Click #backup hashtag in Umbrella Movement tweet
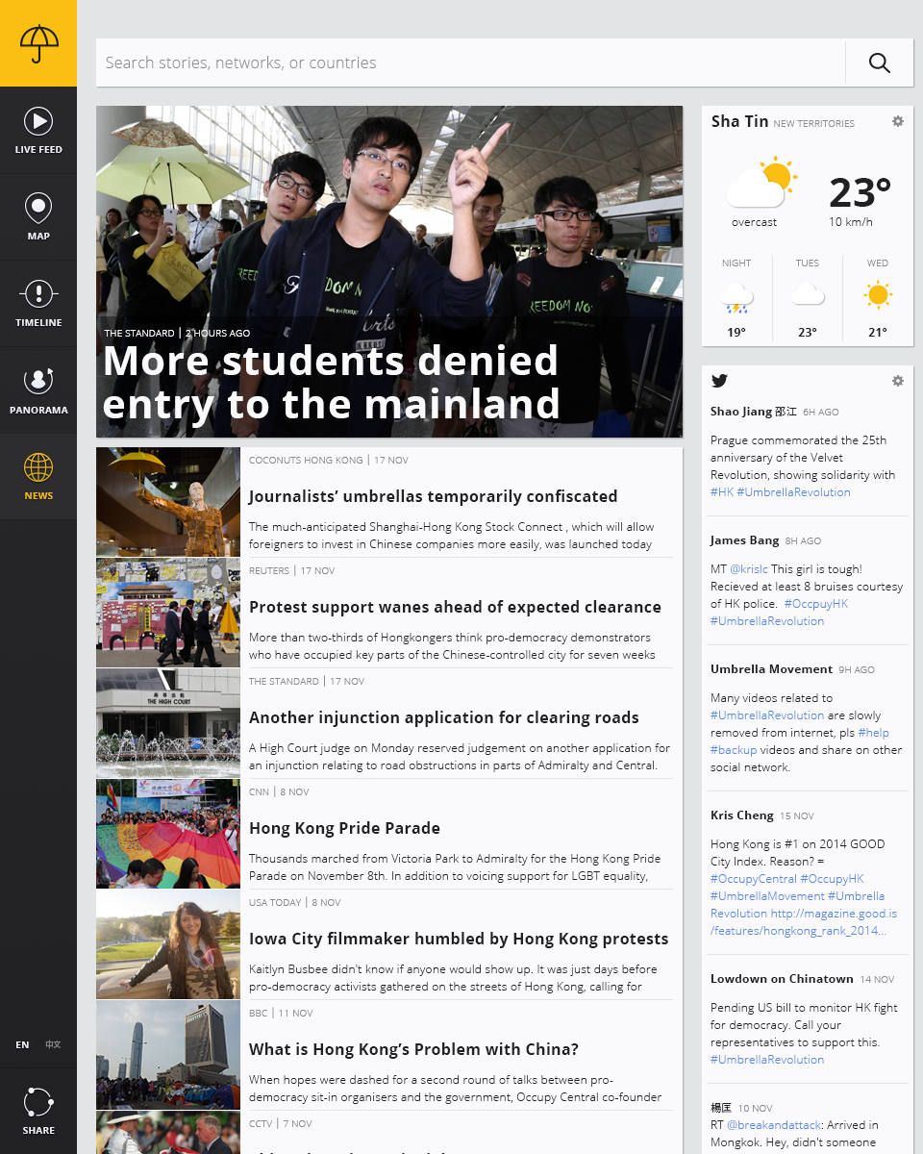 click(734, 750)
